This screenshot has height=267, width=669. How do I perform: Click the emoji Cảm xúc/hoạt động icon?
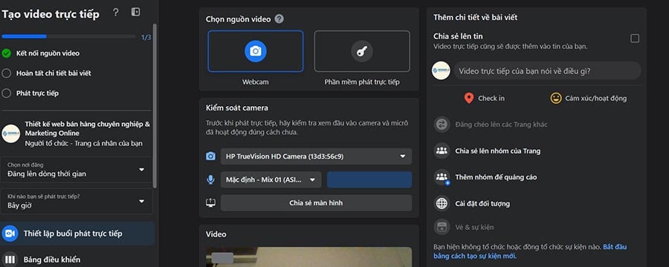click(x=556, y=99)
